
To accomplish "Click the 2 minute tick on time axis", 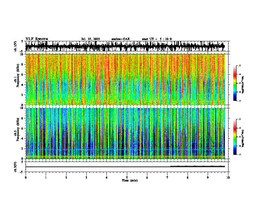I will tap(66, 178).
